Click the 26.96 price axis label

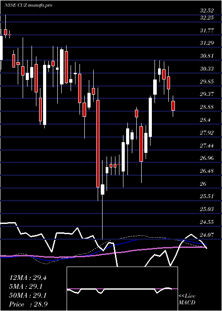click(x=207, y=158)
